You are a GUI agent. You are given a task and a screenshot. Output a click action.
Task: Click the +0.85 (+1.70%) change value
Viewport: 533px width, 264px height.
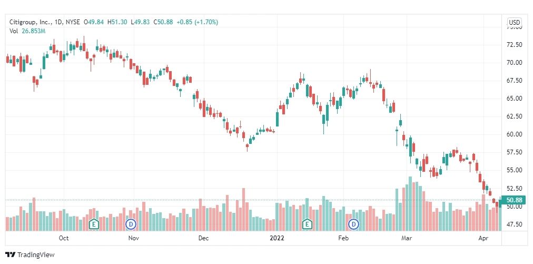(x=197, y=22)
